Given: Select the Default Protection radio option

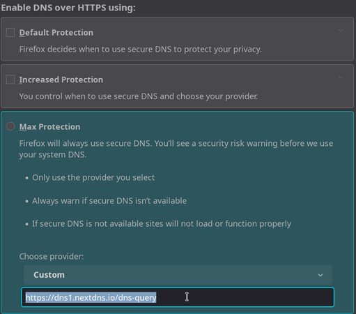Looking at the screenshot, I should (x=10, y=33).
